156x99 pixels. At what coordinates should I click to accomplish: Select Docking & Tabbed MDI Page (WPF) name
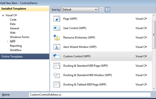pos(85,84)
